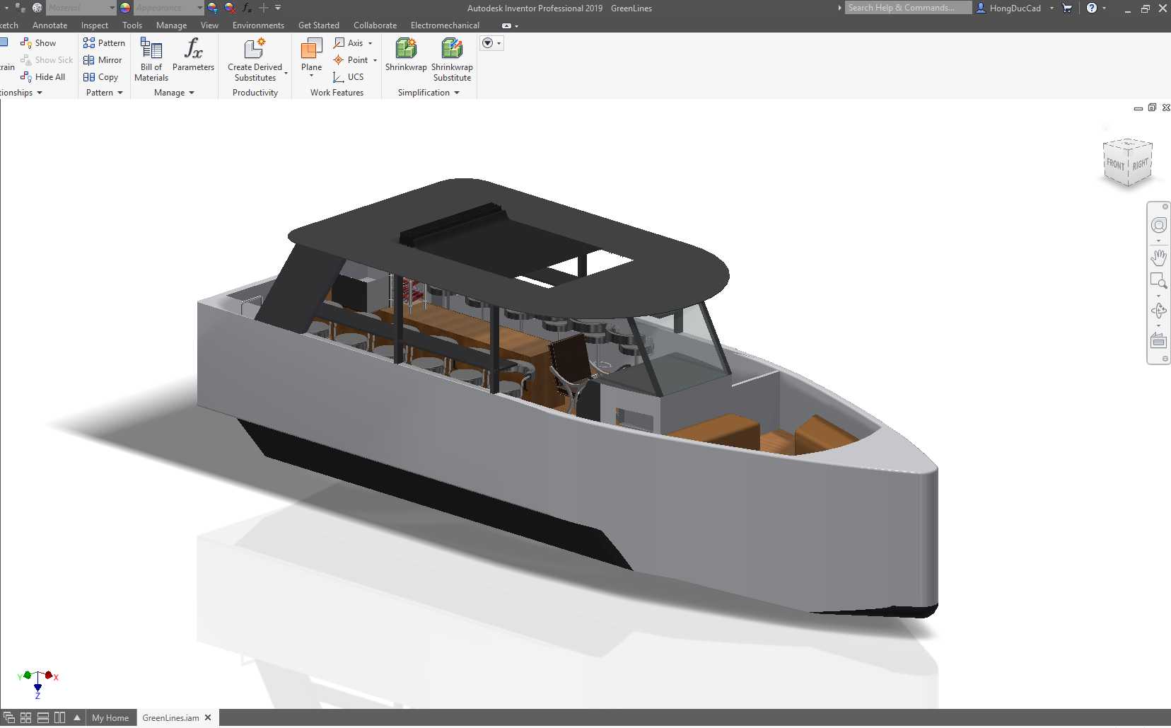Open the Collaborate ribbon tab
Image resolution: width=1171 pixels, height=728 pixels.
[375, 25]
